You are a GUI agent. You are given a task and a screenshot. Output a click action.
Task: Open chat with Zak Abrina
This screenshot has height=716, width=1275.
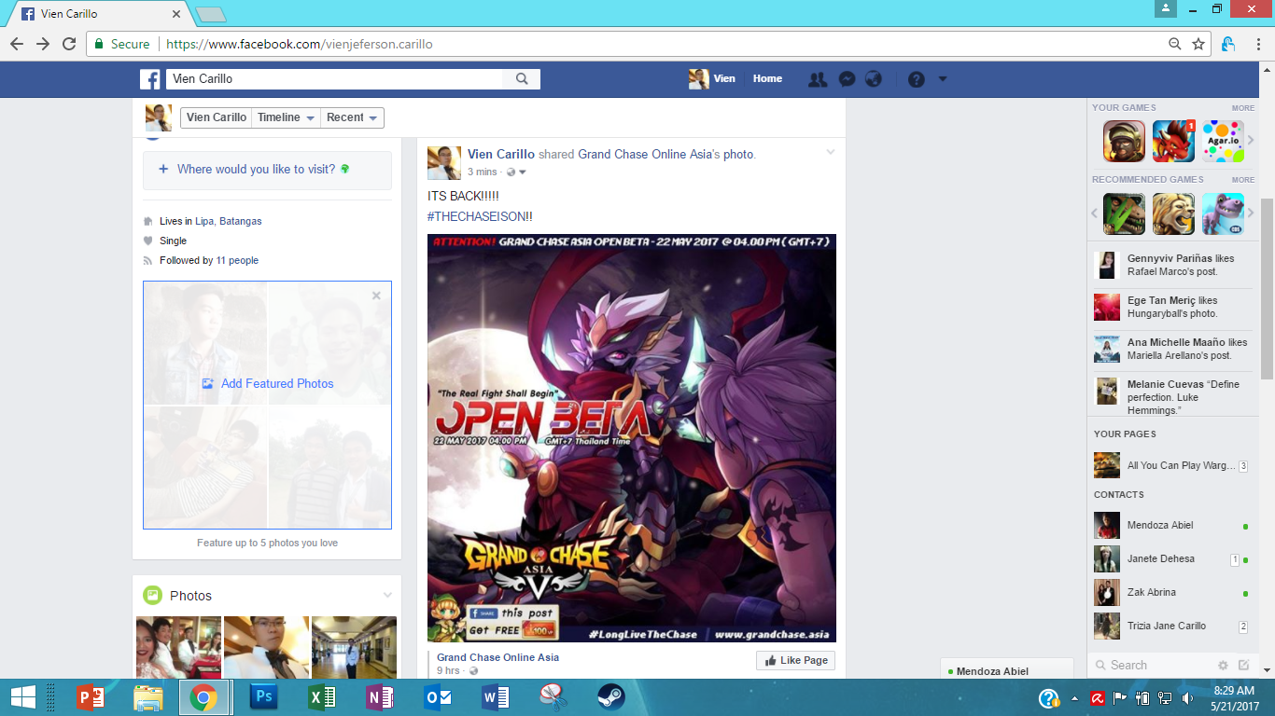[x=1172, y=593]
